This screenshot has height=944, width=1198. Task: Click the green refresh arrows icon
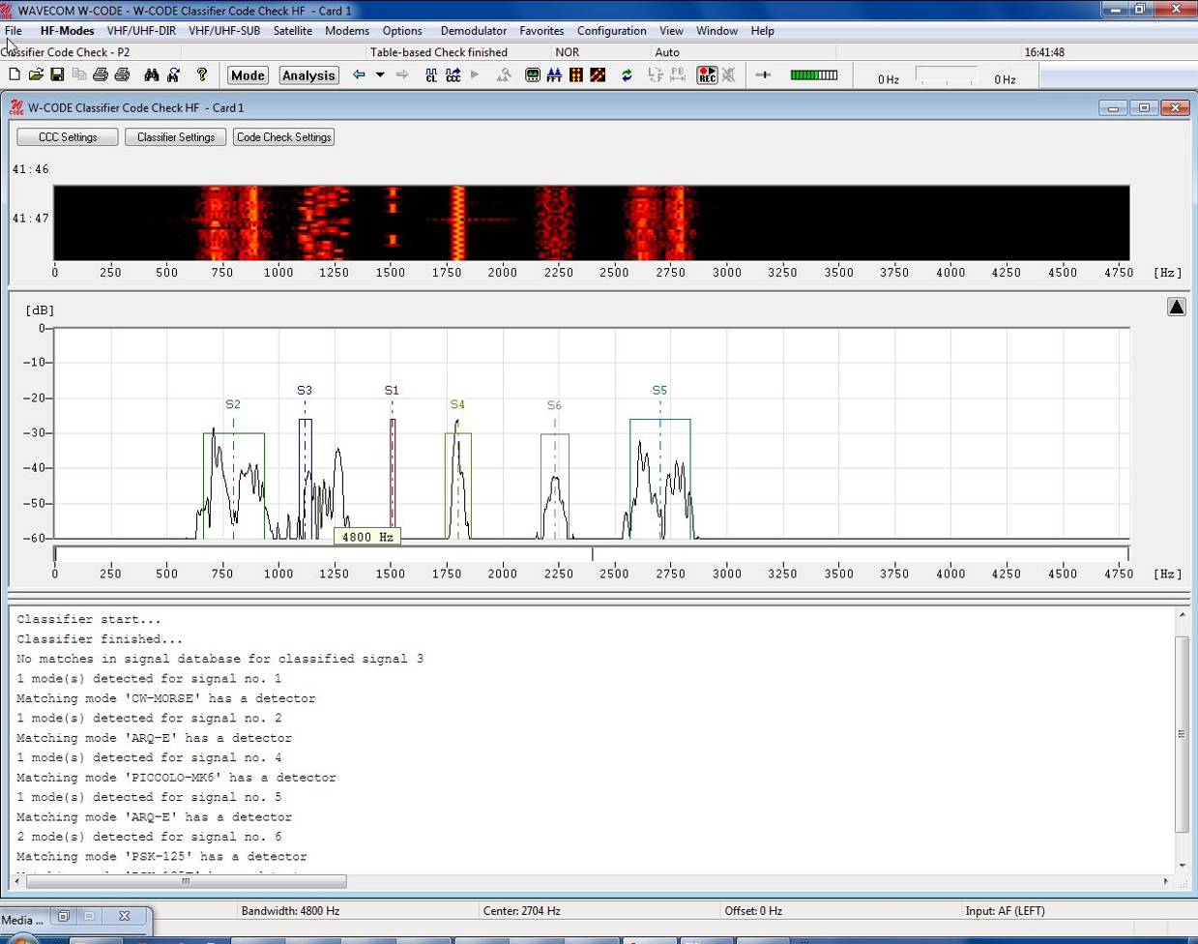point(627,75)
